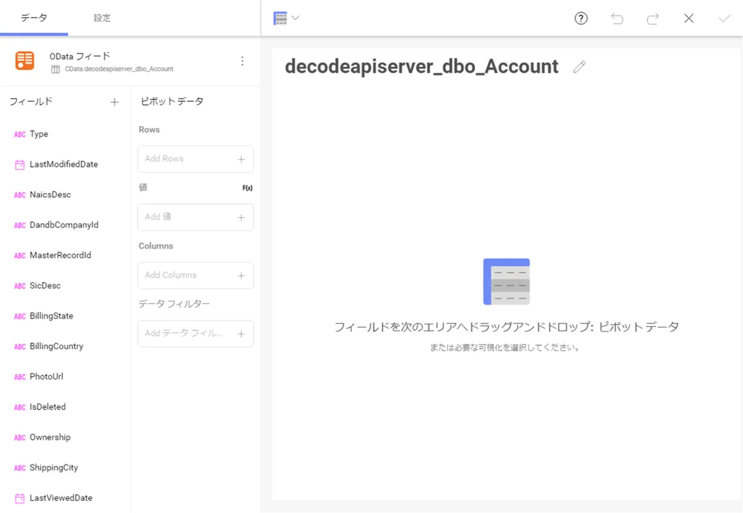Screen dimensions: 743x513
Task: Select the BillingCountry field
Action: pyautogui.click(x=56, y=347)
